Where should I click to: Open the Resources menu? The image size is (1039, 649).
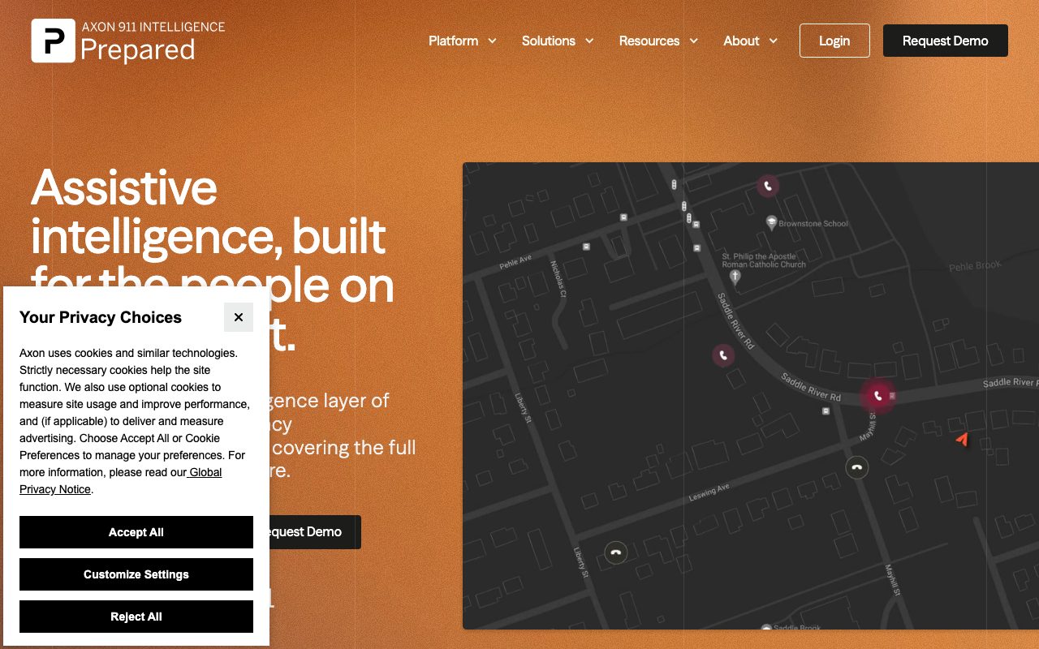click(x=658, y=41)
